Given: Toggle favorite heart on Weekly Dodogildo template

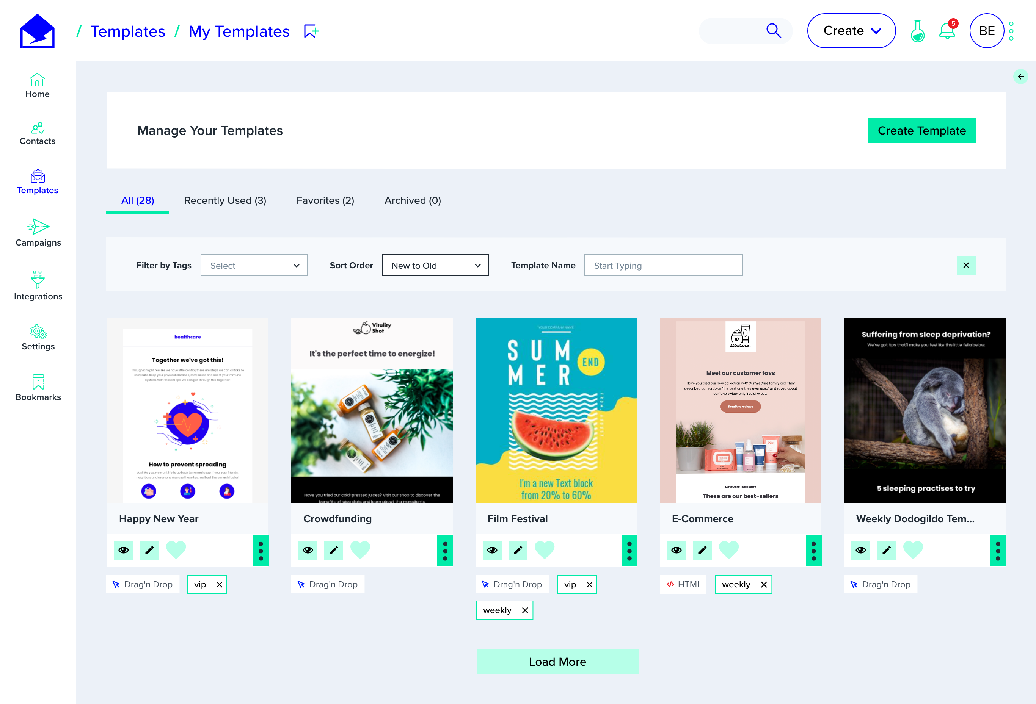Looking at the screenshot, I should 912,550.
